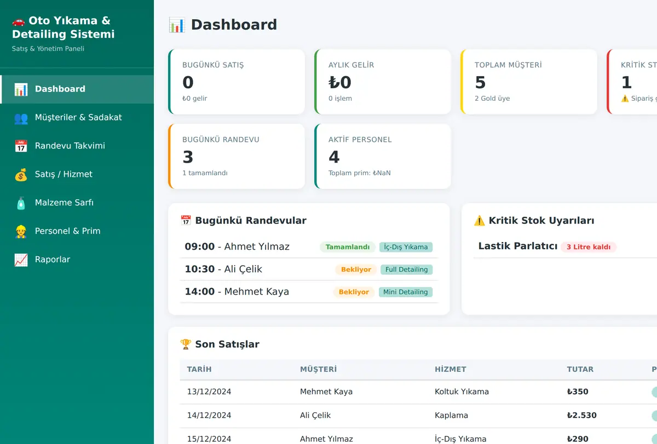Click the Full Detailing service tag

click(x=407, y=269)
